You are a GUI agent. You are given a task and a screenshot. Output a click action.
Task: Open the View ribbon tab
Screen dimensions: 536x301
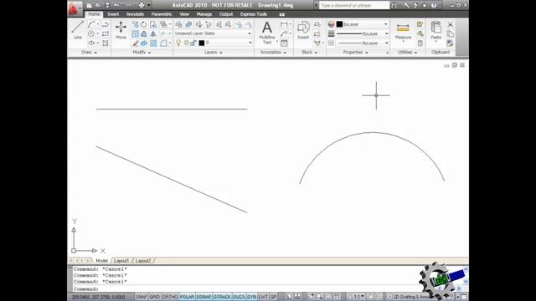pyautogui.click(x=184, y=14)
